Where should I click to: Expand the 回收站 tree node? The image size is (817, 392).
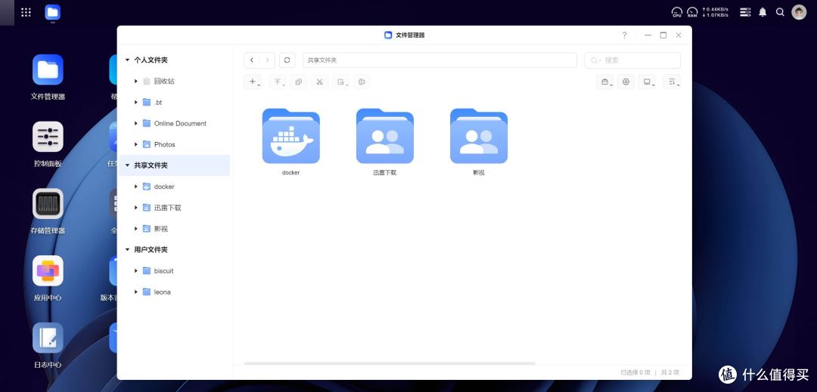[x=136, y=81]
